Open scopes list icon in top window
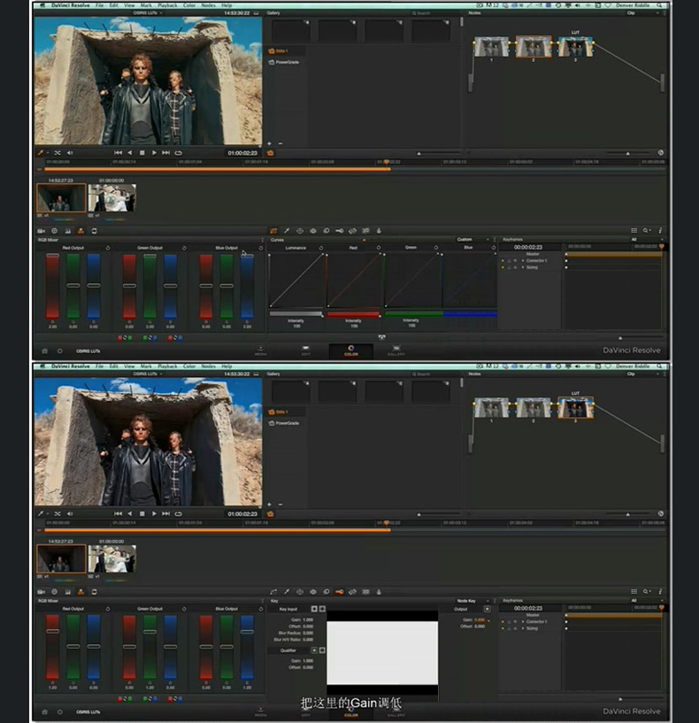The width and height of the screenshot is (699, 723). click(x=634, y=231)
